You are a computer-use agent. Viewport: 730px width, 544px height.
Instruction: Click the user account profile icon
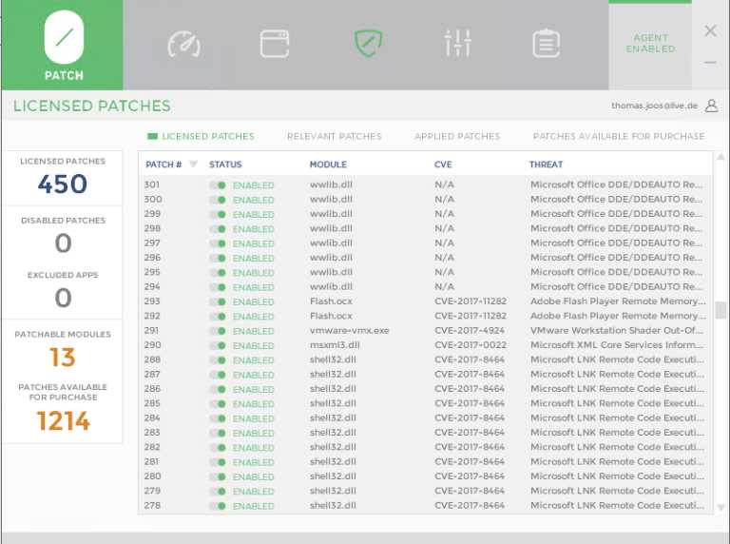coord(712,107)
